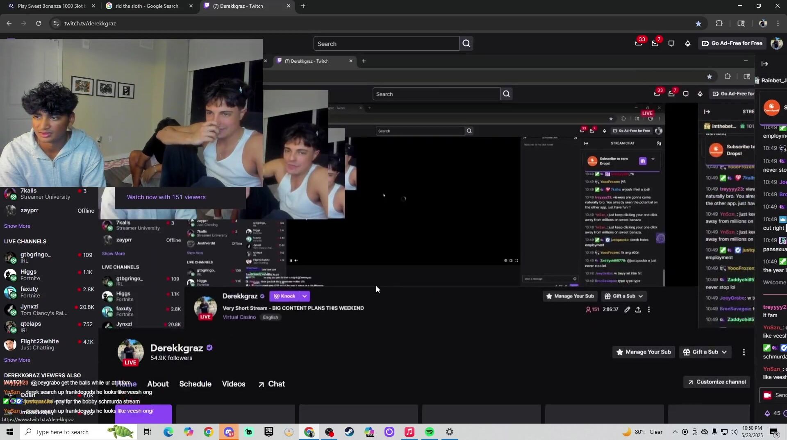
Task: Click the English language tag
Action: pyautogui.click(x=271, y=317)
